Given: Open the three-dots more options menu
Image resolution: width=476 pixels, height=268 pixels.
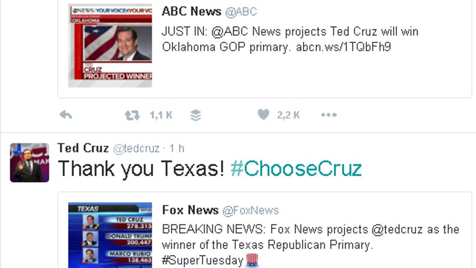Looking at the screenshot, I should (x=329, y=115).
